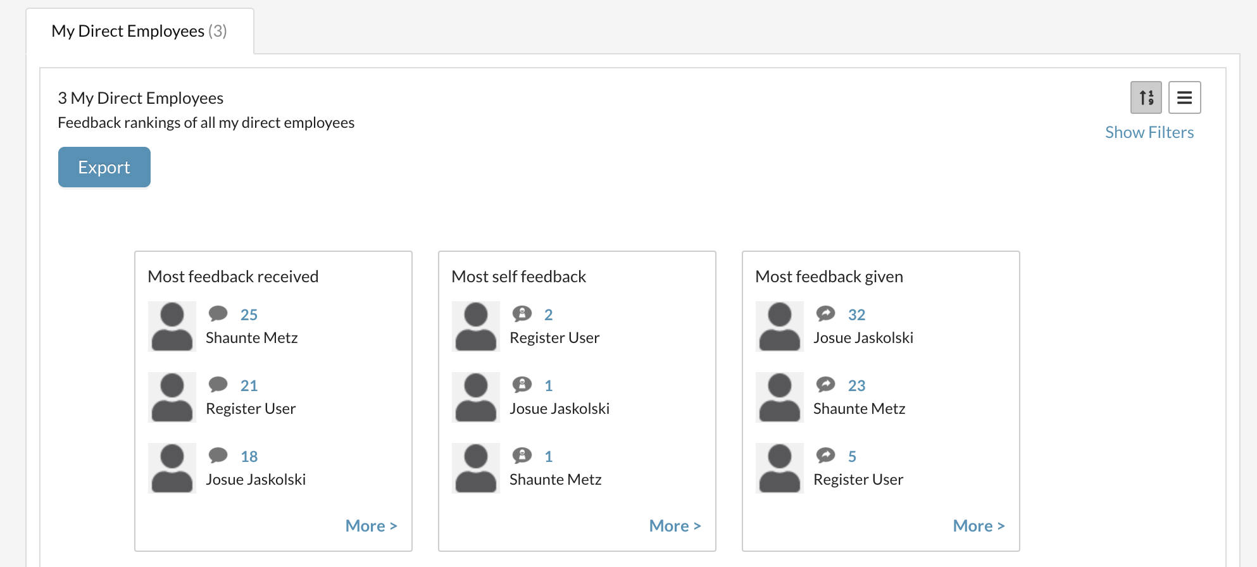Open the Show Filters link
This screenshot has height=567, width=1257.
[1149, 132]
